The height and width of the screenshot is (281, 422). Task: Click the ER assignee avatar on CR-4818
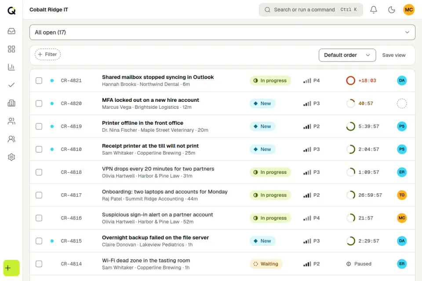pyautogui.click(x=402, y=172)
